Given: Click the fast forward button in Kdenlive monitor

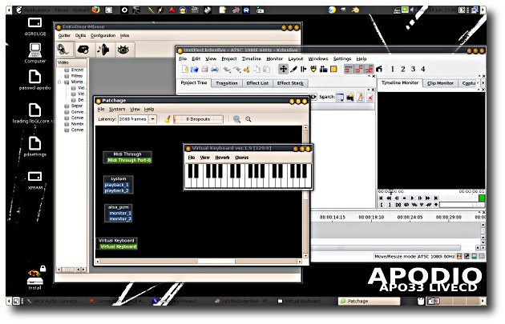Looking at the screenshot, I should click(x=428, y=198).
